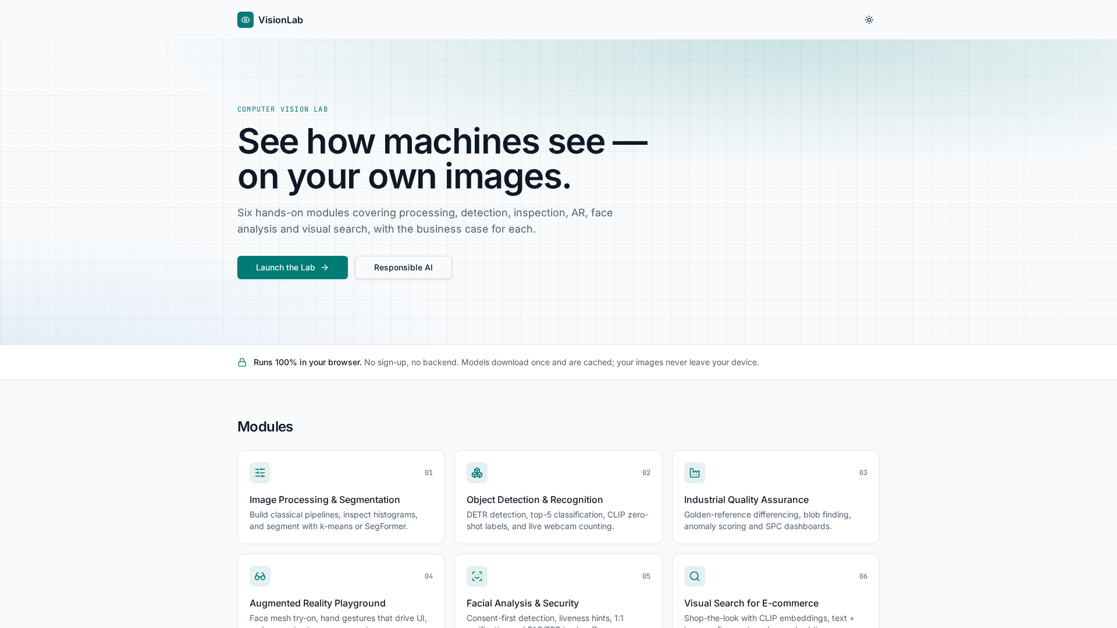Click the module number 06 label

(863, 576)
